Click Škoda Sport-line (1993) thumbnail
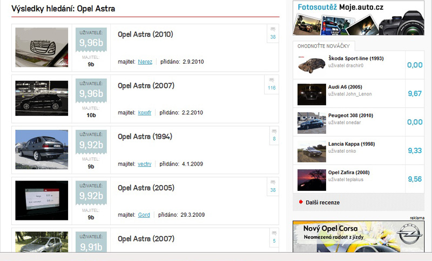 [x=312, y=65]
